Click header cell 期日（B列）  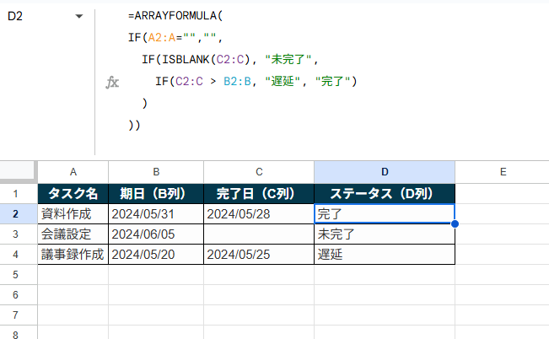(x=156, y=194)
